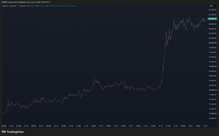The height and width of the screenshot is (136, 219).
Task: Click the 77,800.00 price axis label
Action: tap(213, 95)
